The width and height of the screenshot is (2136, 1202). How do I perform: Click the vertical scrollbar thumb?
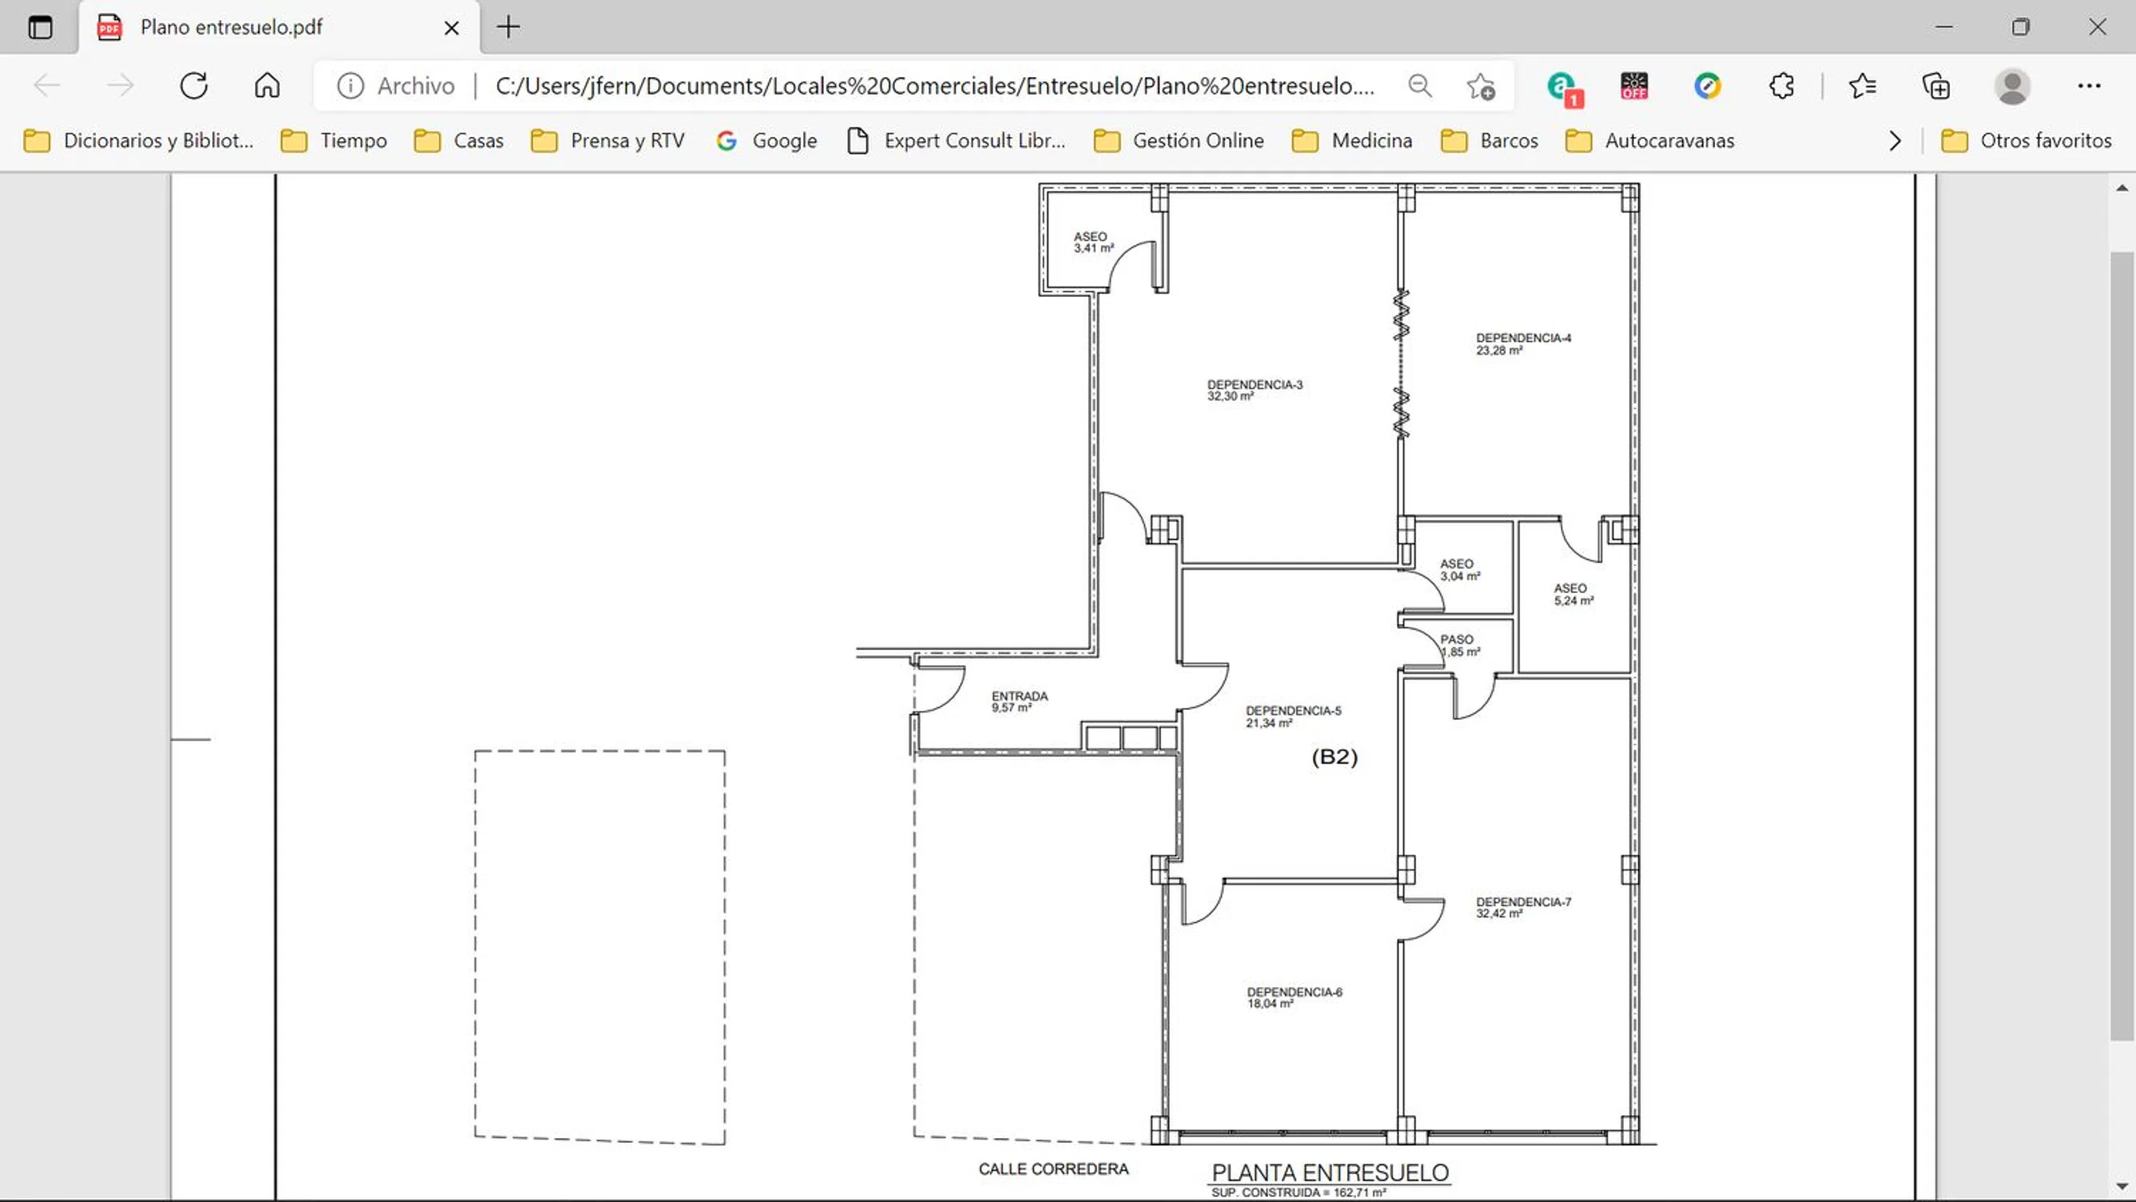tap(2121, 647)
